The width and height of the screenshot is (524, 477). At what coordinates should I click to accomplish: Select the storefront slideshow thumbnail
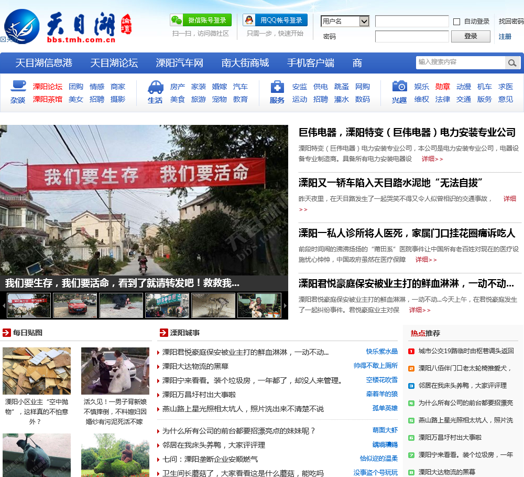coord(168,305)
